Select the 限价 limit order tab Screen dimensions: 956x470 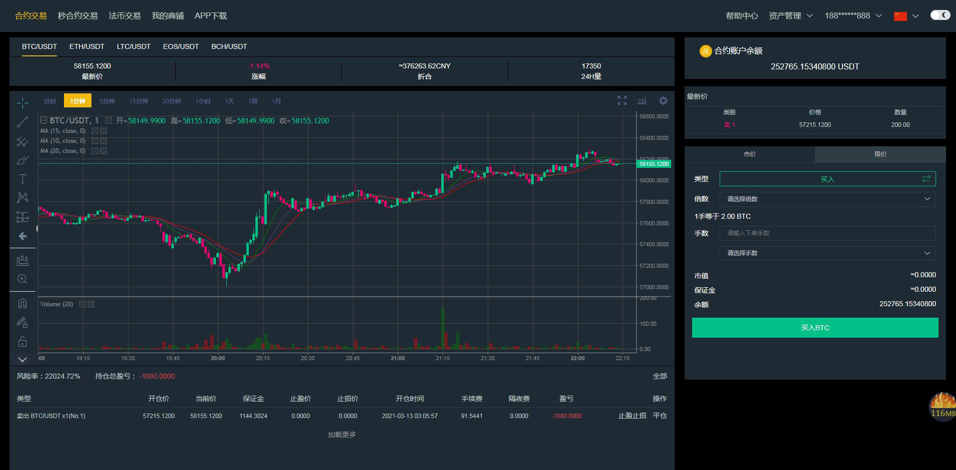coord(880,154)
